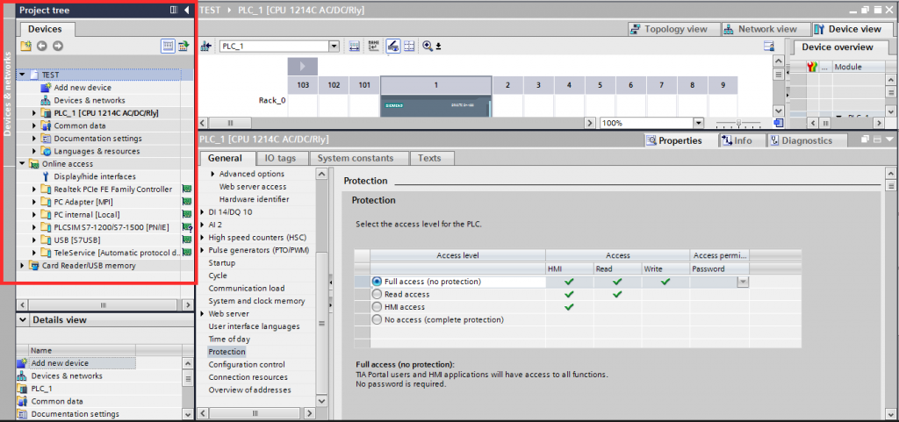The height and width of the screenshot is (422, 899).
Task: Open the password dropdown in Full access row
Action: [x=743, y=282]
